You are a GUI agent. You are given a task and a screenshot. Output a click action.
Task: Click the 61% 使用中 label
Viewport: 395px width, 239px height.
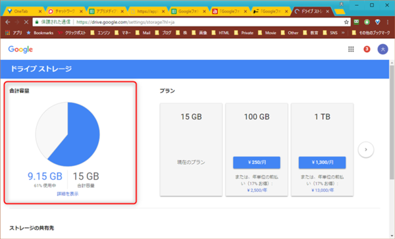click(45, 186)
